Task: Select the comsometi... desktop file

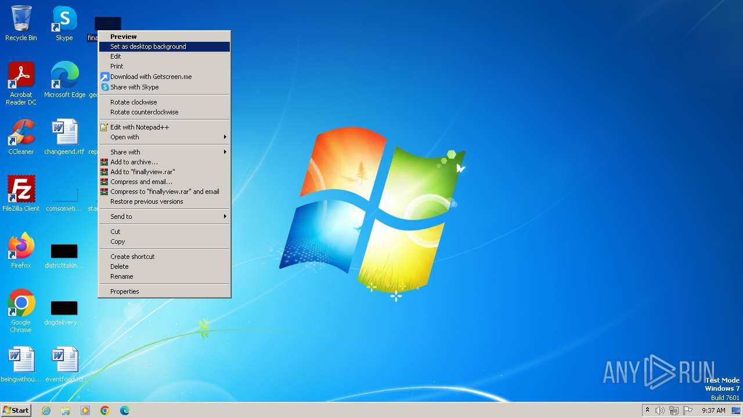Action: point(64,200)
